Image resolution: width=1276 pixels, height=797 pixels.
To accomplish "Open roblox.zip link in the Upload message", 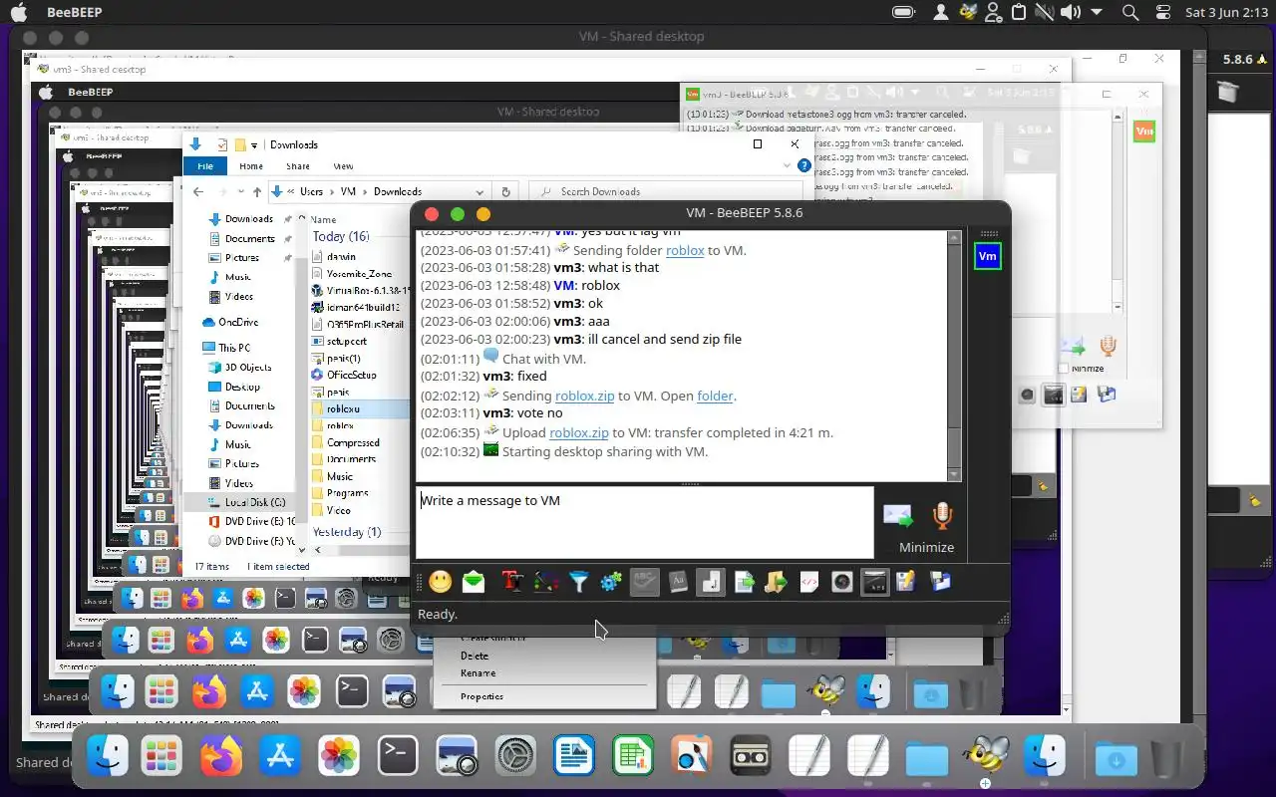I will click(578, 432).
